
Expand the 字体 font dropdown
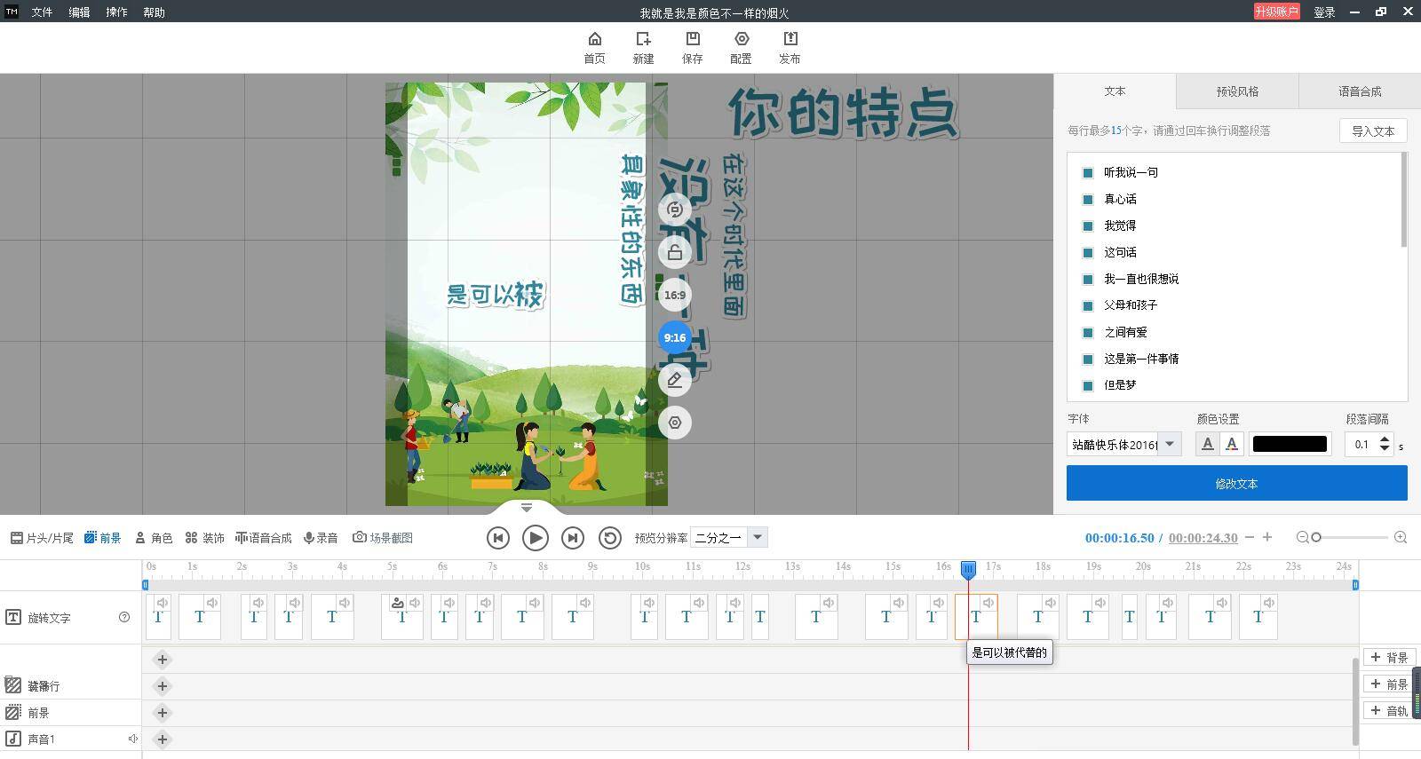(1170, 444)
